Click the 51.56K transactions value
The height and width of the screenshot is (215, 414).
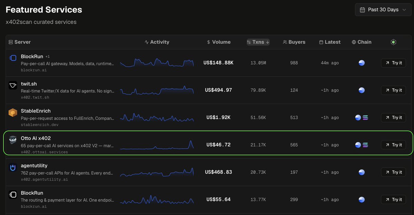tap(258, 118)
